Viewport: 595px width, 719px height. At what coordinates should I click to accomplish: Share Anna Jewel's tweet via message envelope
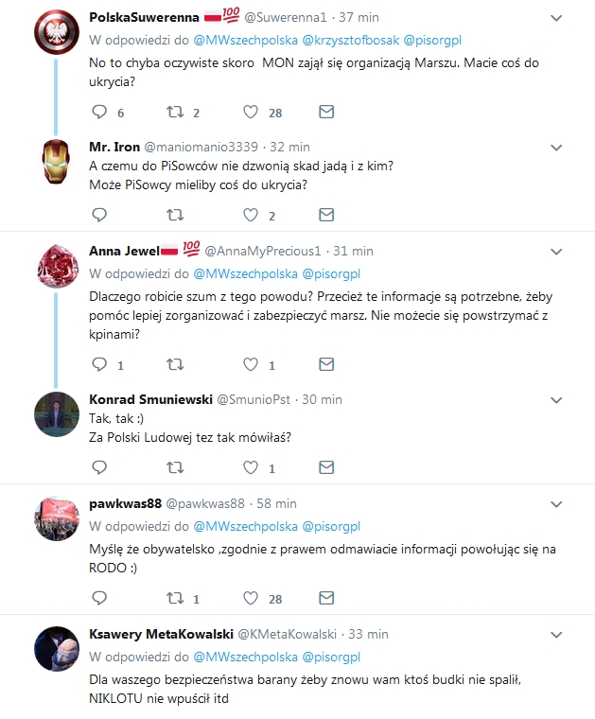pos(326,364)
